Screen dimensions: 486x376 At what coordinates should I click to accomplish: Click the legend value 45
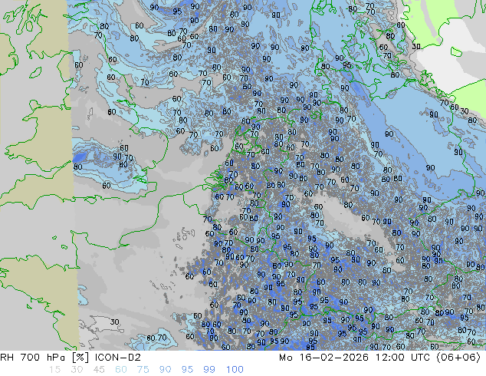pyautogui.click(x=99, y=370)
